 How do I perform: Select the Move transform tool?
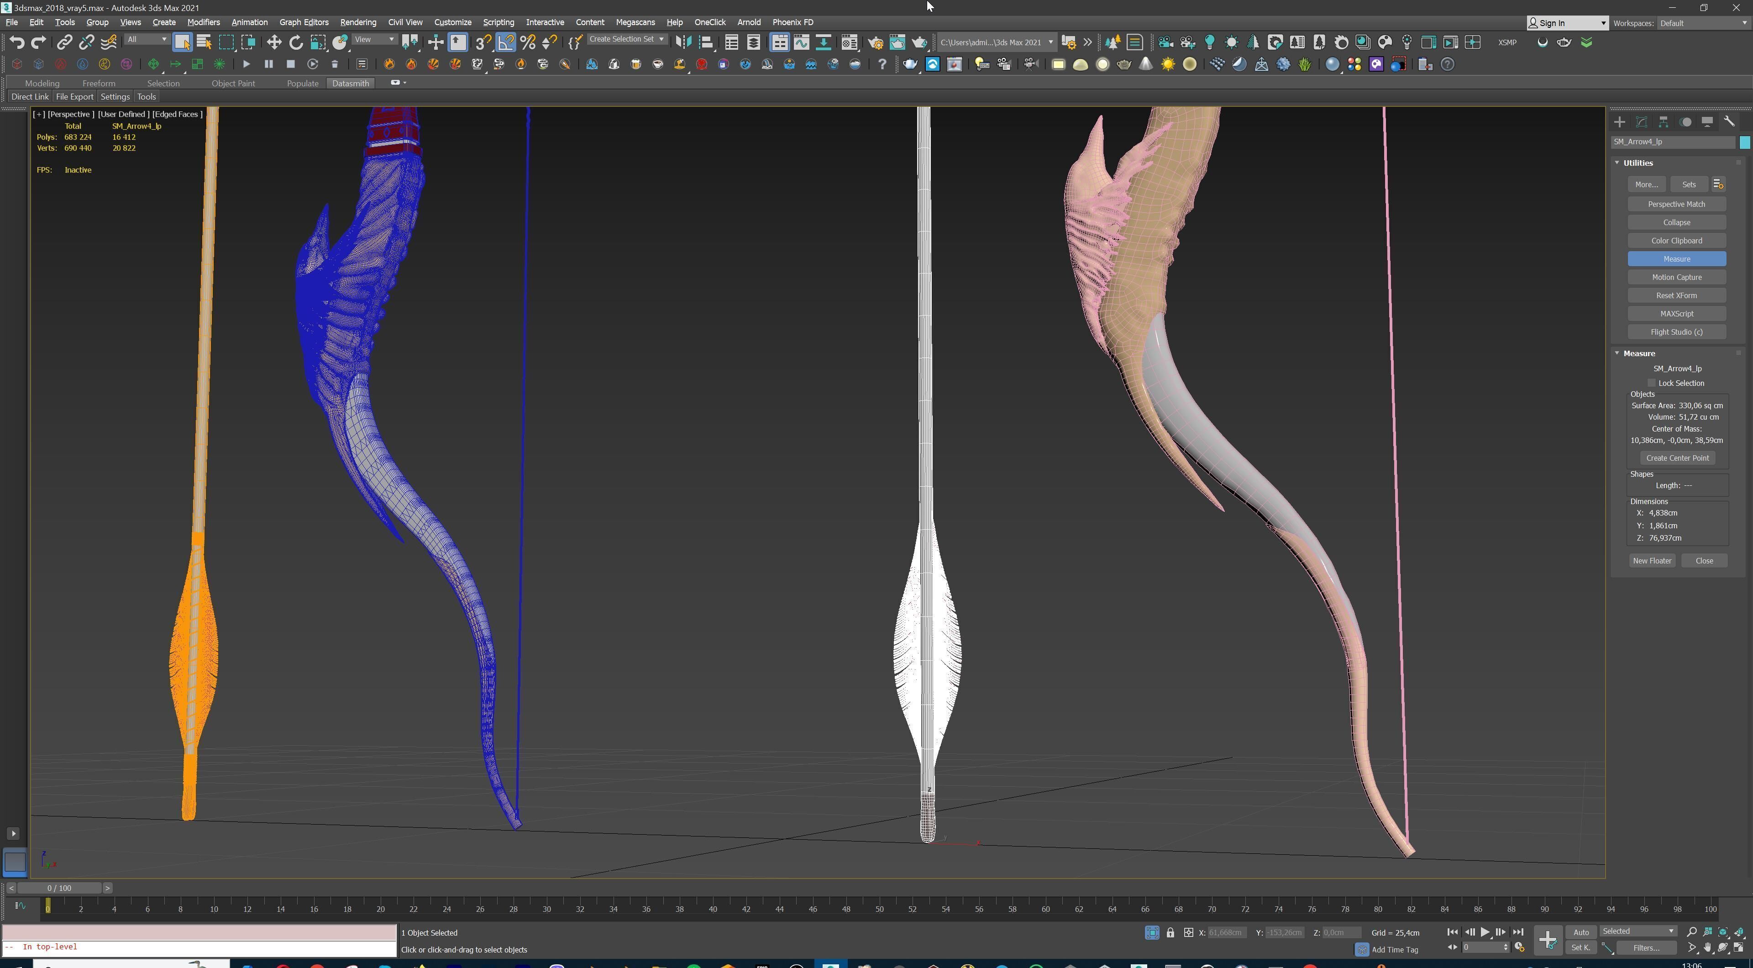(273, 42)
